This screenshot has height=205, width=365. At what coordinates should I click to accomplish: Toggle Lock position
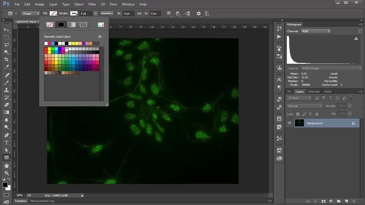tap(310, 114)
